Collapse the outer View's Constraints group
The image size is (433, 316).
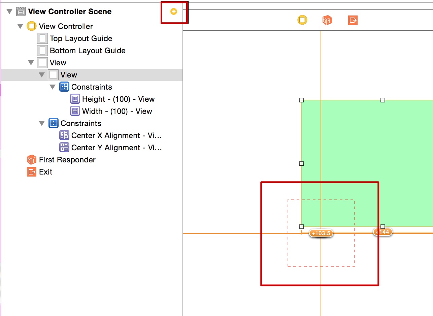pos(42,123)
